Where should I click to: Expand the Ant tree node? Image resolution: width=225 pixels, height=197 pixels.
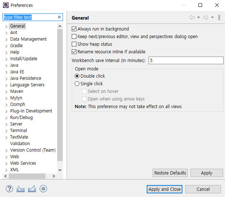pyautogui.click(x=6, y=33)
